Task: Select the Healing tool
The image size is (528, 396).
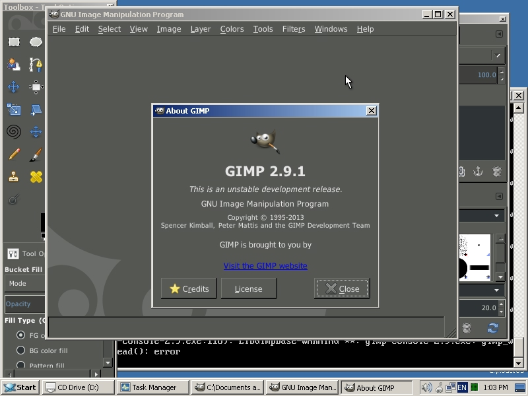Action: coord(34,176)
